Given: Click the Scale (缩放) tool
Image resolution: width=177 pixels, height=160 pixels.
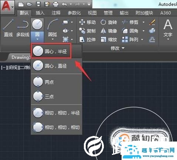Looking at the screenshot, I should pos(109,40).
